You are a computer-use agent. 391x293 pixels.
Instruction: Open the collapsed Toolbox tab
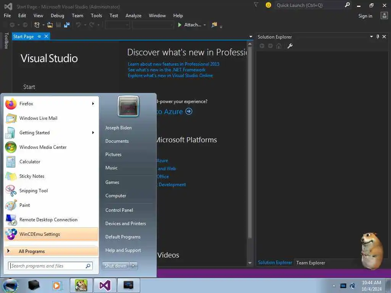(6, 40)
